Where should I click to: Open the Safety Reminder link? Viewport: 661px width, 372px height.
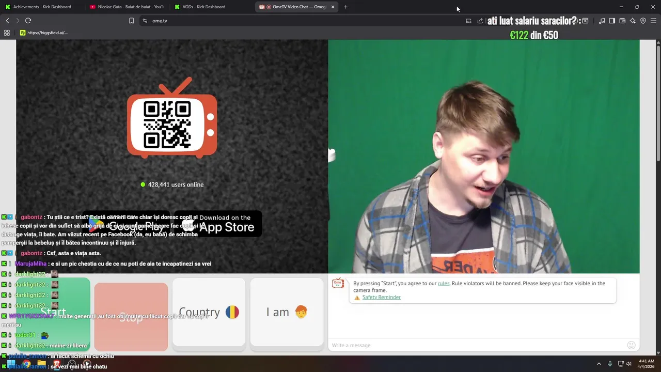[381, 297]
